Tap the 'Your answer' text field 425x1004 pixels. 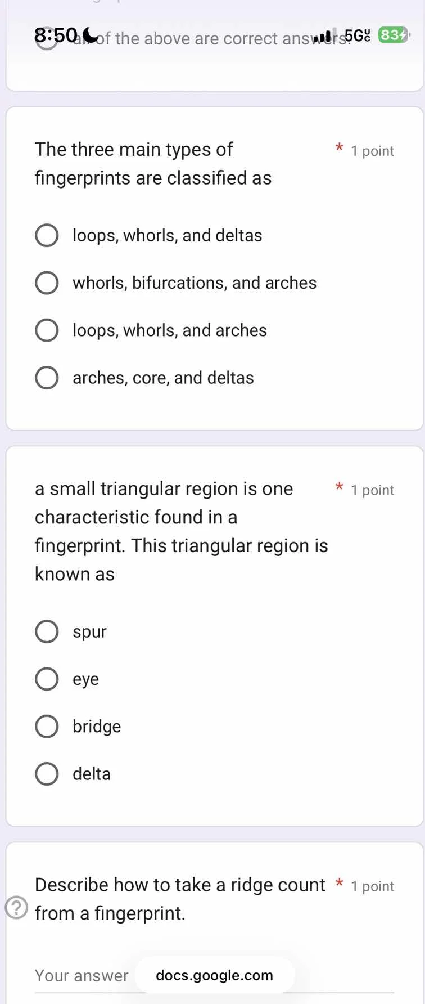click(81, 975)
